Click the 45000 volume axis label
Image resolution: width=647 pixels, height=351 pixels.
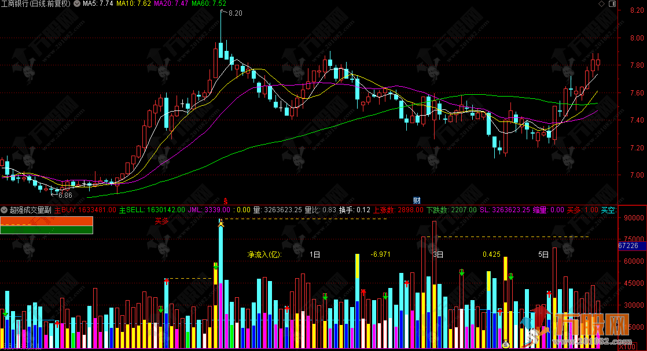[x=634, y=283]
